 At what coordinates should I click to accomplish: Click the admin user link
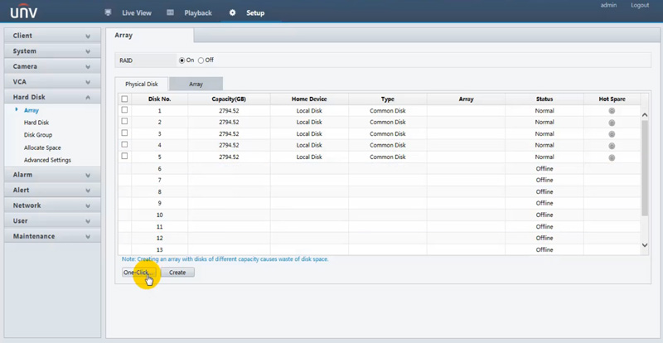608,6
